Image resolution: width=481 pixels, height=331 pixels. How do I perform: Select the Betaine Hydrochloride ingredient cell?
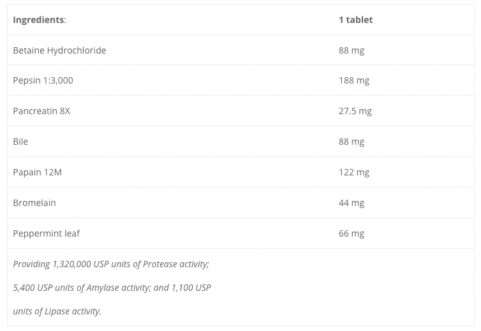point(59,50)
